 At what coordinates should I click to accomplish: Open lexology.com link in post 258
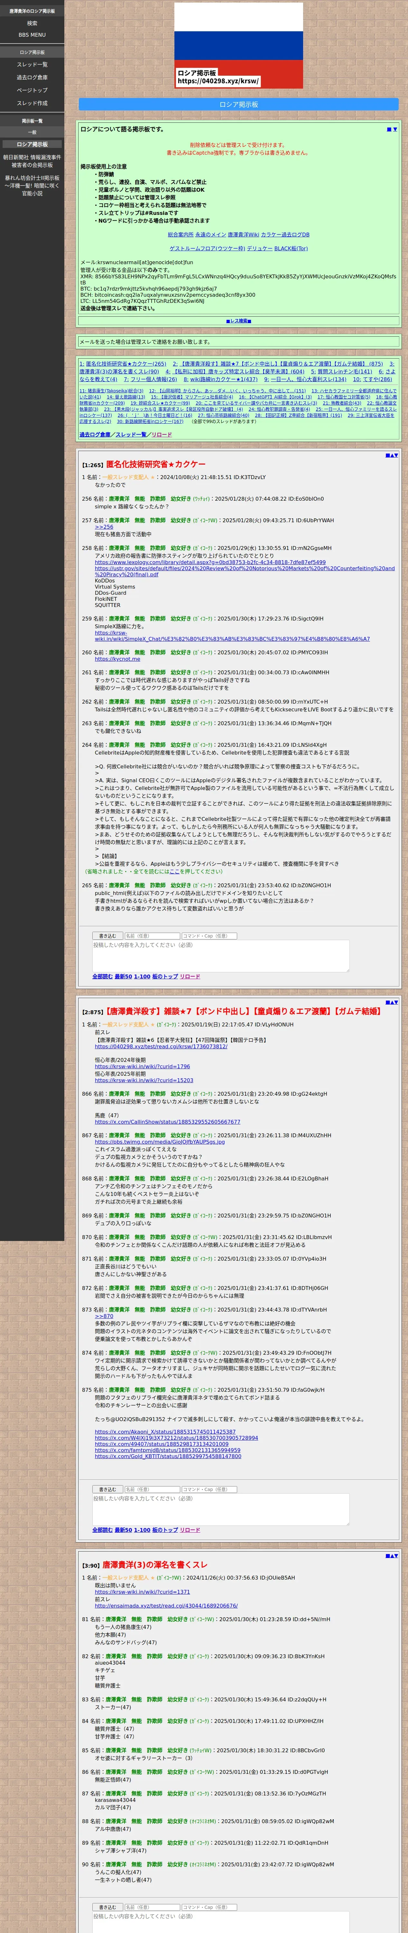[210, 562]
